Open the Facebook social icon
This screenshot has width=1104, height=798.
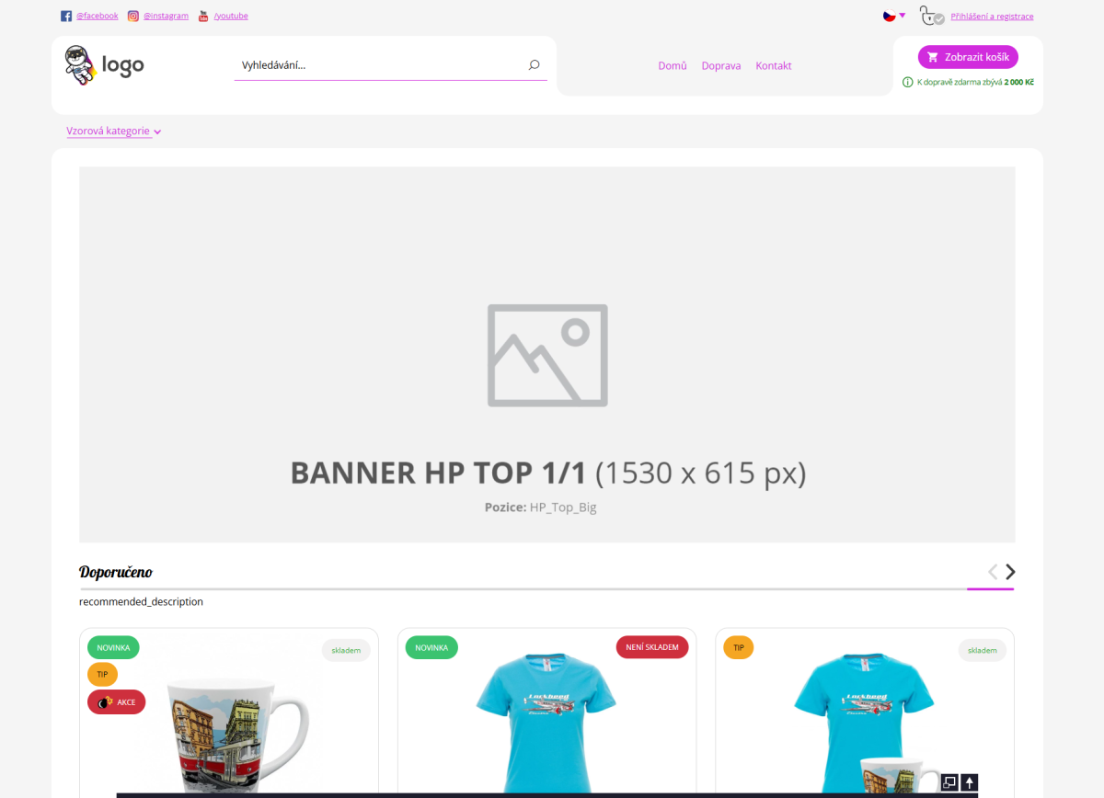pos(66,16)
